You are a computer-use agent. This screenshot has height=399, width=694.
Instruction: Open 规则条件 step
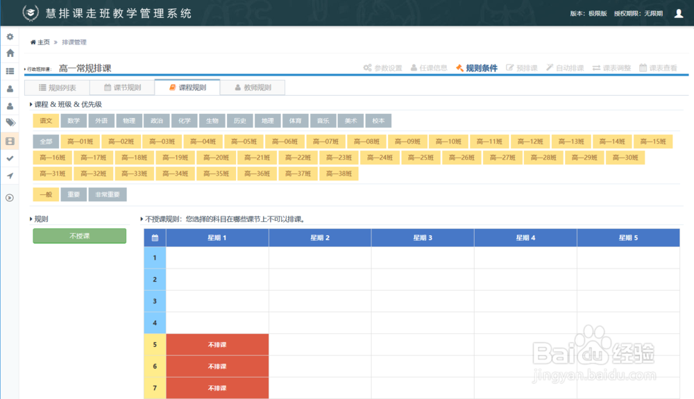pos(477,68)
